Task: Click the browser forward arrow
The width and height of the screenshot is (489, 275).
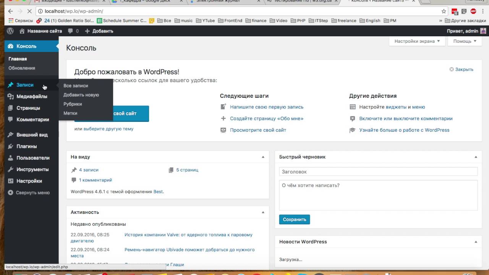Action: click(x=20, y=11)
